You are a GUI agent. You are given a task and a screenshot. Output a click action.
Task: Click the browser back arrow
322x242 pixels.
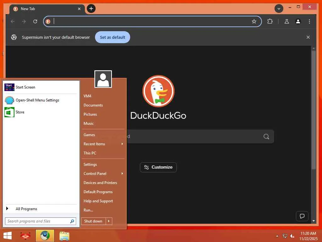13,21
